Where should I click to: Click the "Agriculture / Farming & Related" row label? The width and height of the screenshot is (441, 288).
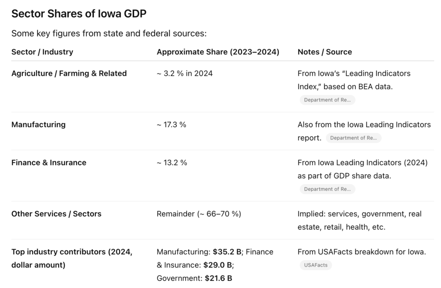(69, 73)
